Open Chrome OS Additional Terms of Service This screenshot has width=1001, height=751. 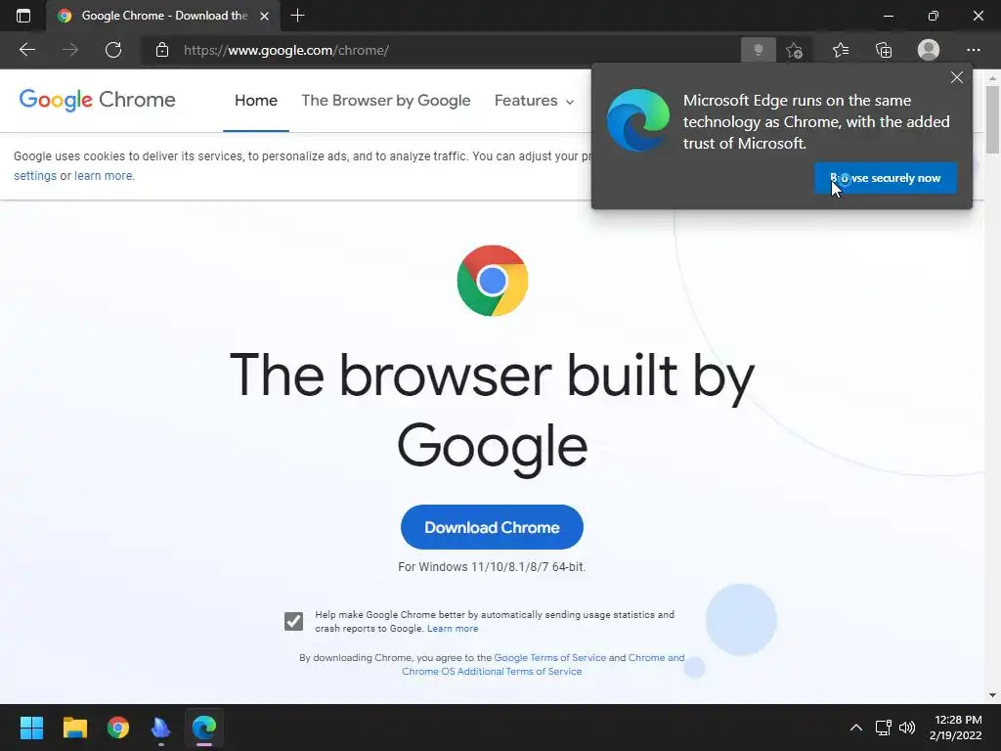492,671
